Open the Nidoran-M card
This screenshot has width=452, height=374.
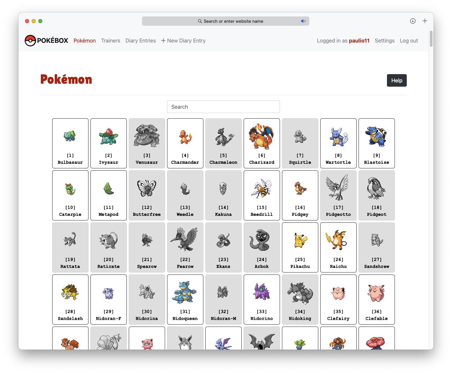224,300
